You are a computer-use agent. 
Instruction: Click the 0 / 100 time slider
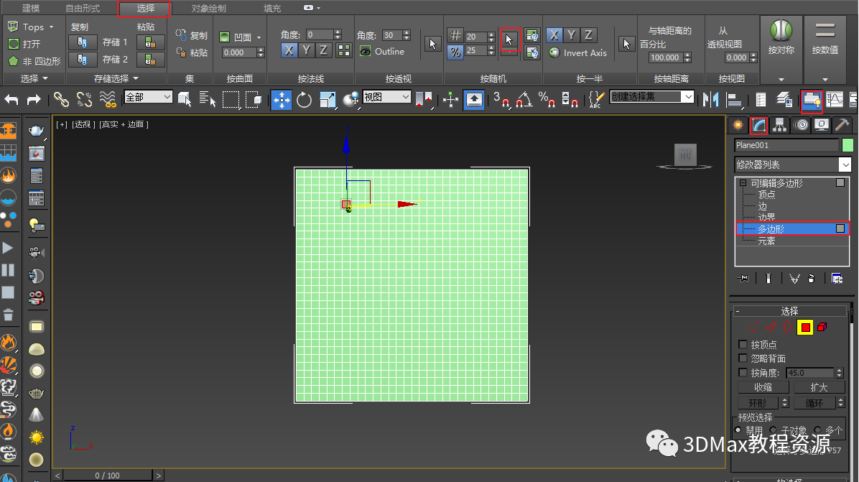pyautogui.click(x=108, y=476)
